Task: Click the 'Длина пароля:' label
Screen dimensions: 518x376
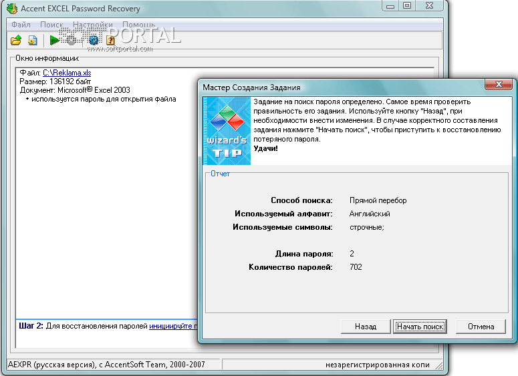Action: pos(304,254)
